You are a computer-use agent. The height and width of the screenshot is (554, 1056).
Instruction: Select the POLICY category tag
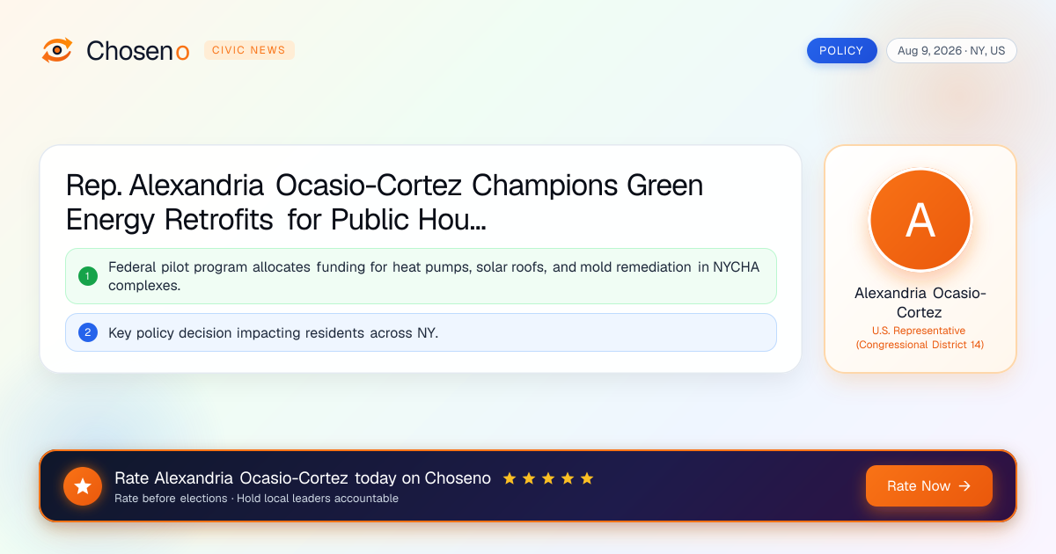click(x=842, y=51)
